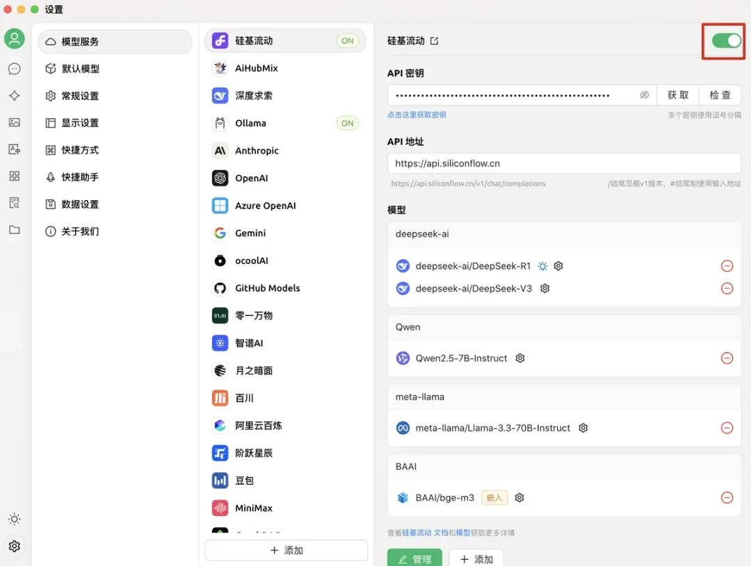This screenshot has height=566, width=751.
Task: Disable the 硅基流动 provider switch
Action: (x=726, y=41)
